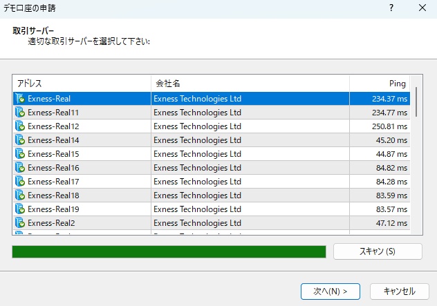The width and height of the screenshot is (437, 306).
Task: Click the server icon beside Exness-Real14
Action: pyautogui.click(x=20, y=140)
